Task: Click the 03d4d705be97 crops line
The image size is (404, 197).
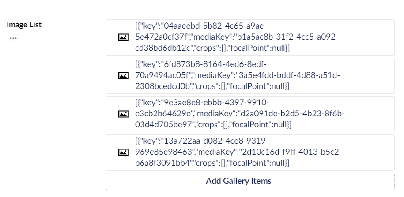Action: 213,125
